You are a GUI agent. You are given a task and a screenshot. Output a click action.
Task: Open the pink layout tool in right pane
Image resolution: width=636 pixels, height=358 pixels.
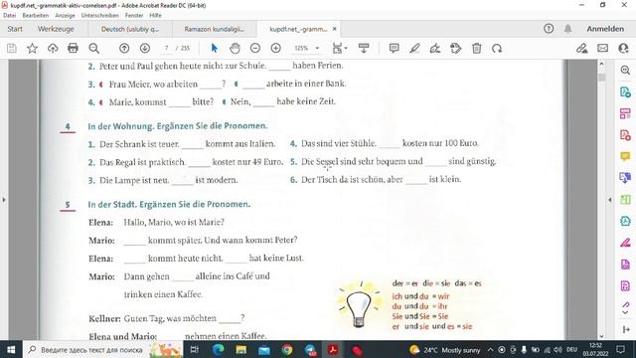pos(625,113)
